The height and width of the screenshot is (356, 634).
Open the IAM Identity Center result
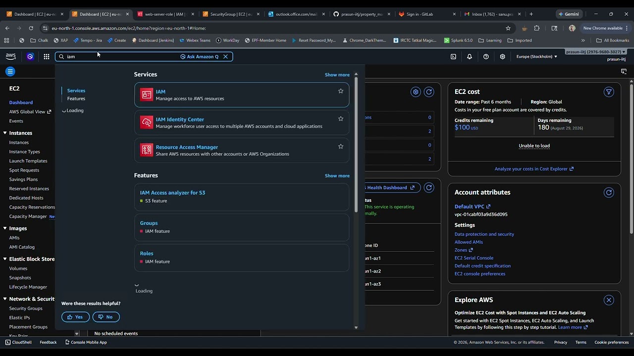tap(242, 123)
